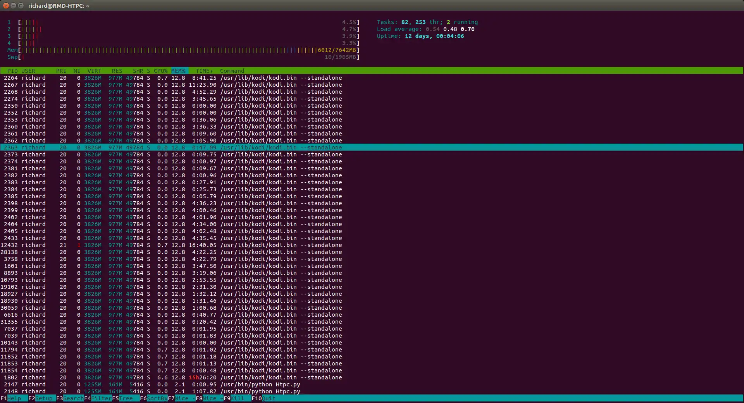Sort by the VIRT column header
The height and width of the screenshot is (403, 744).
(94, 71)
